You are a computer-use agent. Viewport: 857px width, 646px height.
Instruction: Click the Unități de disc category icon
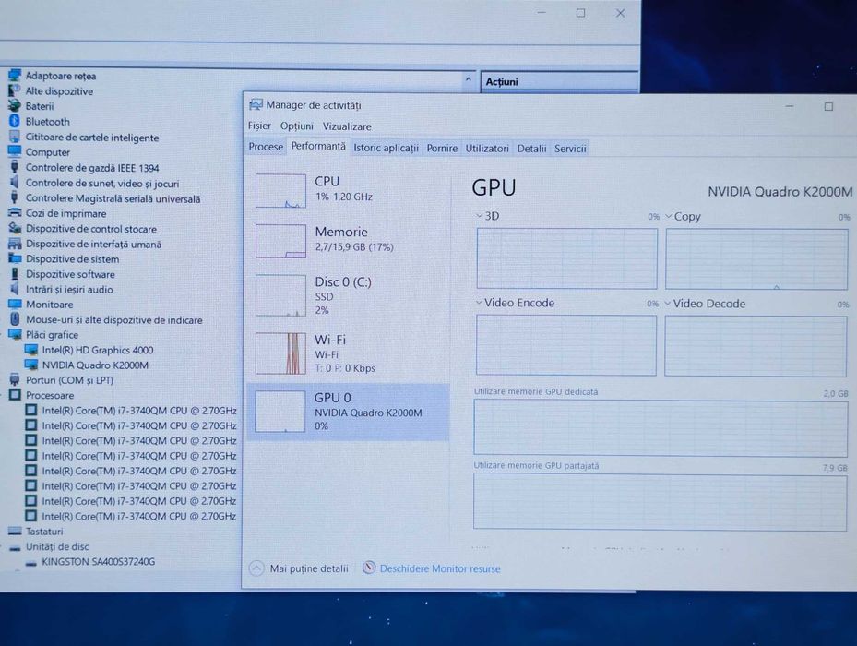(15, 547)
